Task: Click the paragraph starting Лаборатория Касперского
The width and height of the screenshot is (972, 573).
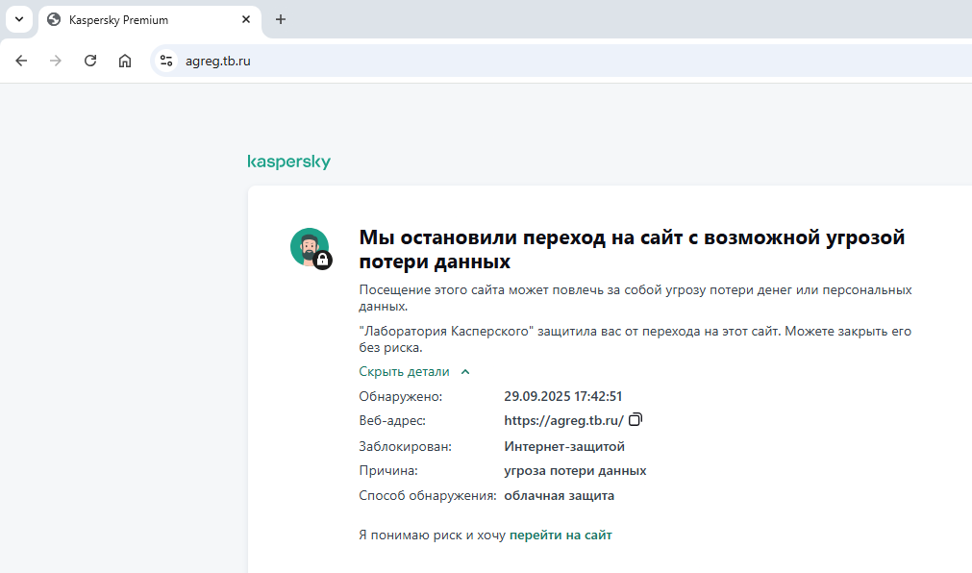Action: click(636, 339)
